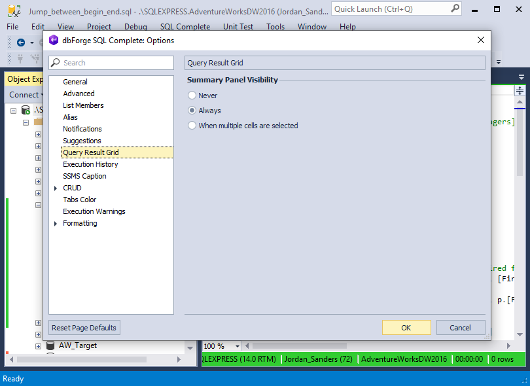The width and height of the screenshot is (530, 386).
Task: Open the 100 % zoom dropdown
Action: pos(238,346)
